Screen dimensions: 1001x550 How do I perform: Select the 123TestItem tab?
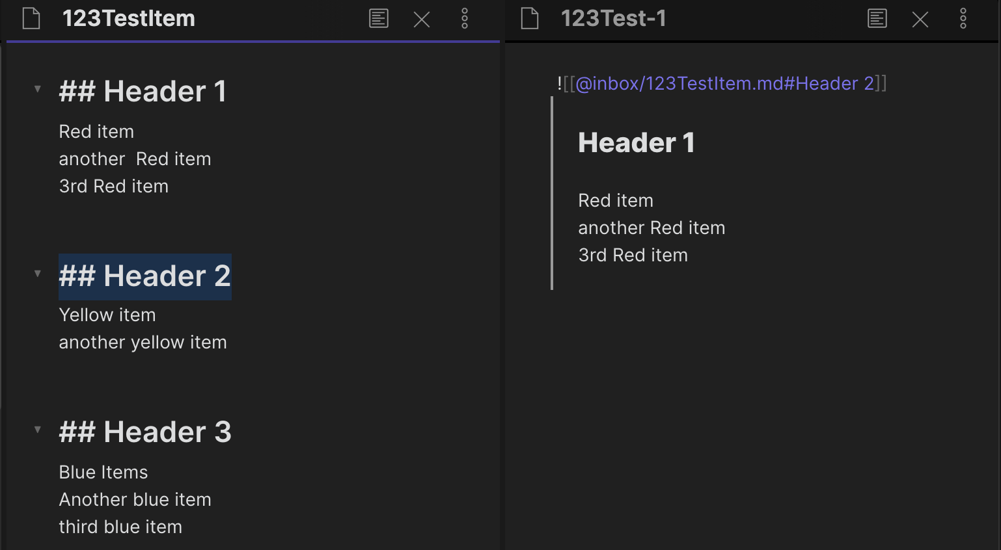(x=130, y=19)
